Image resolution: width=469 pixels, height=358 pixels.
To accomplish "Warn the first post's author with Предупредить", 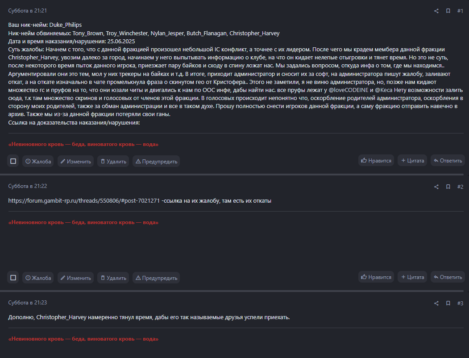I will (156, 161).
